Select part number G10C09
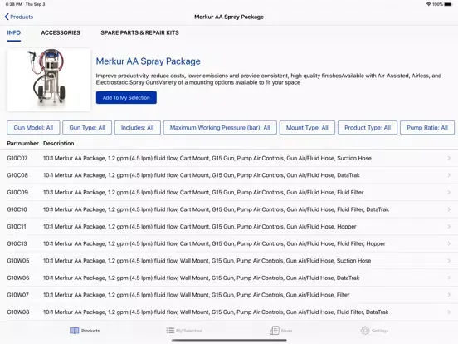Image resolution: width=458 pixels, height=344 pixels. tap(17, 192)
